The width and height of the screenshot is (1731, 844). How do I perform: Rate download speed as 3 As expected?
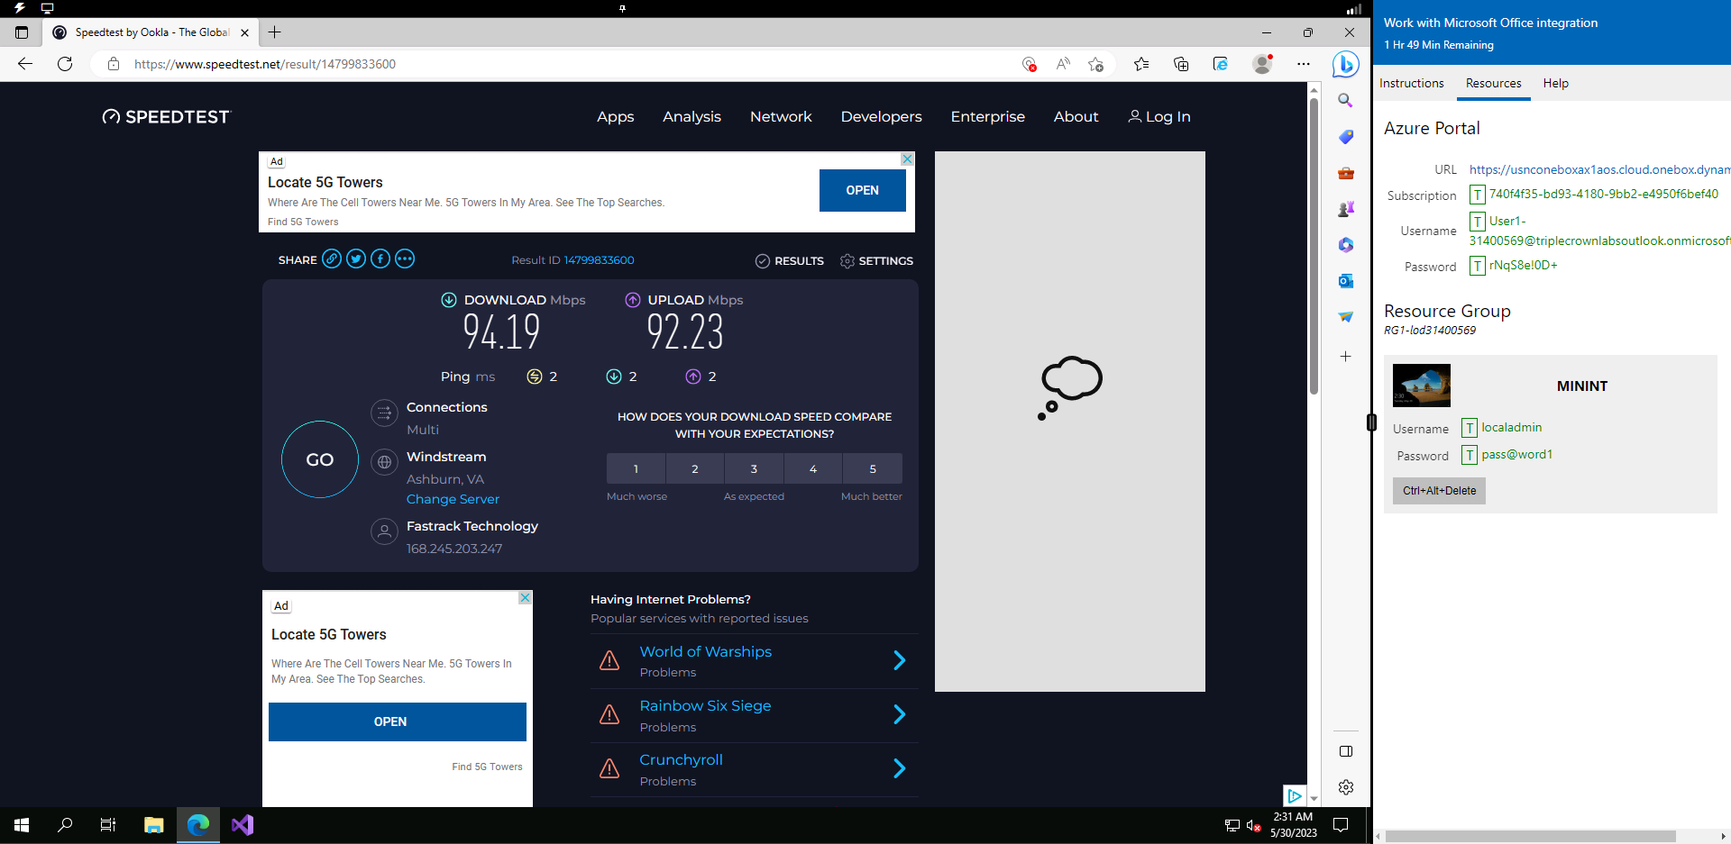[754, 468]
